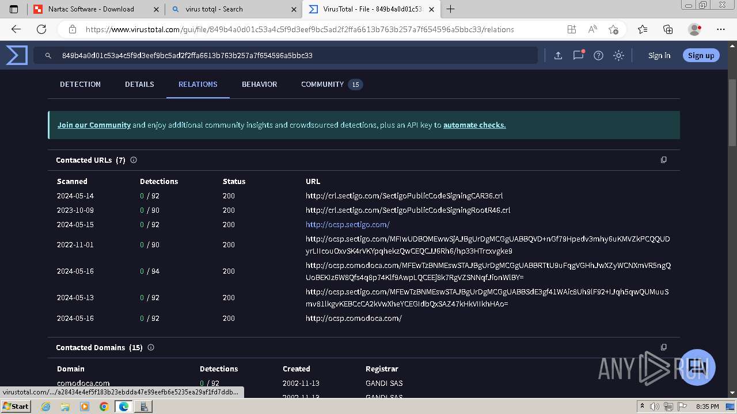Image resolution: width=737 pixels, height=414 pixels.
Task: Click the VirusTotal logo icon
Action: coord(17,55)
